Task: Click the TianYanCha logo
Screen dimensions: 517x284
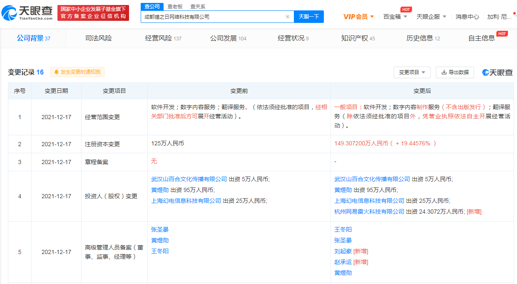Action: pos(27,13)
